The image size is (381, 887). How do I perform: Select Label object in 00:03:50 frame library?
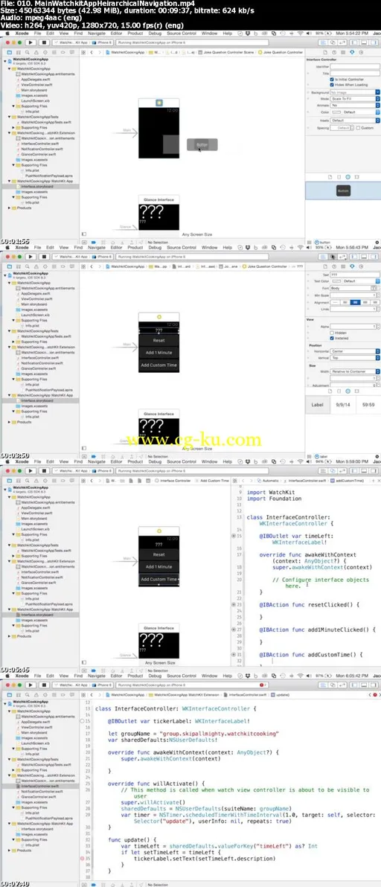click(x=317, y=405)
